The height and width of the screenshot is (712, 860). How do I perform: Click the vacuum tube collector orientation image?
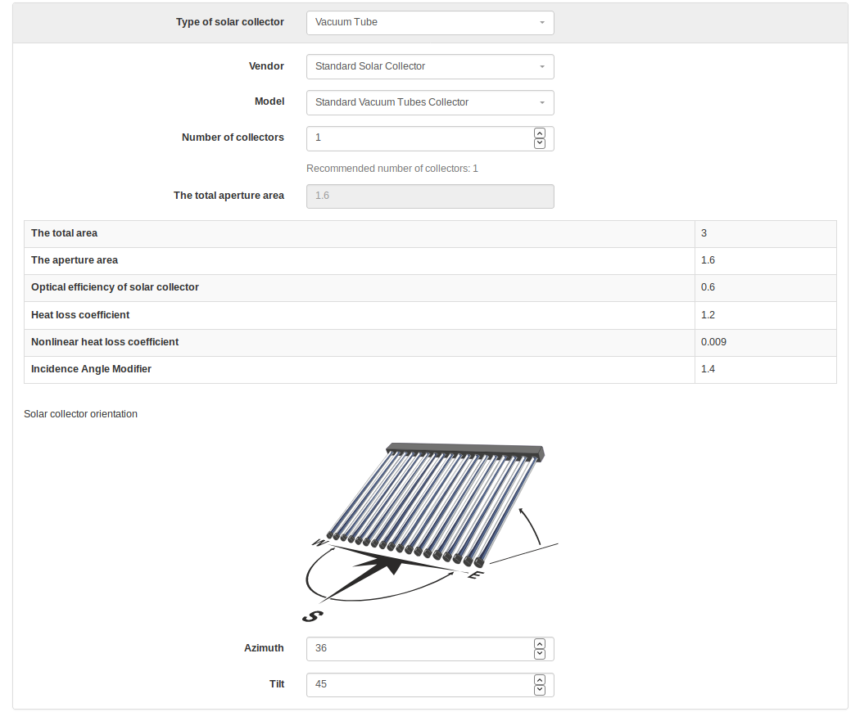[431, 532]
